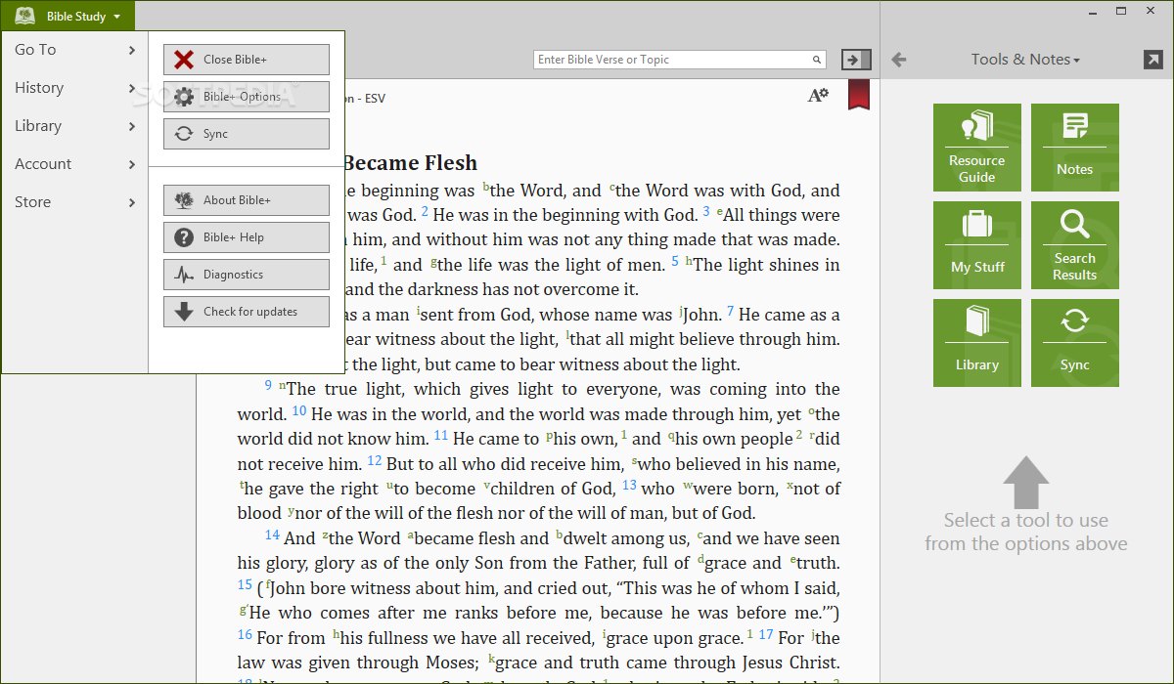Click the Bible Study app logo icon
The image size is (1174, 684).
[x=25, y=16]
